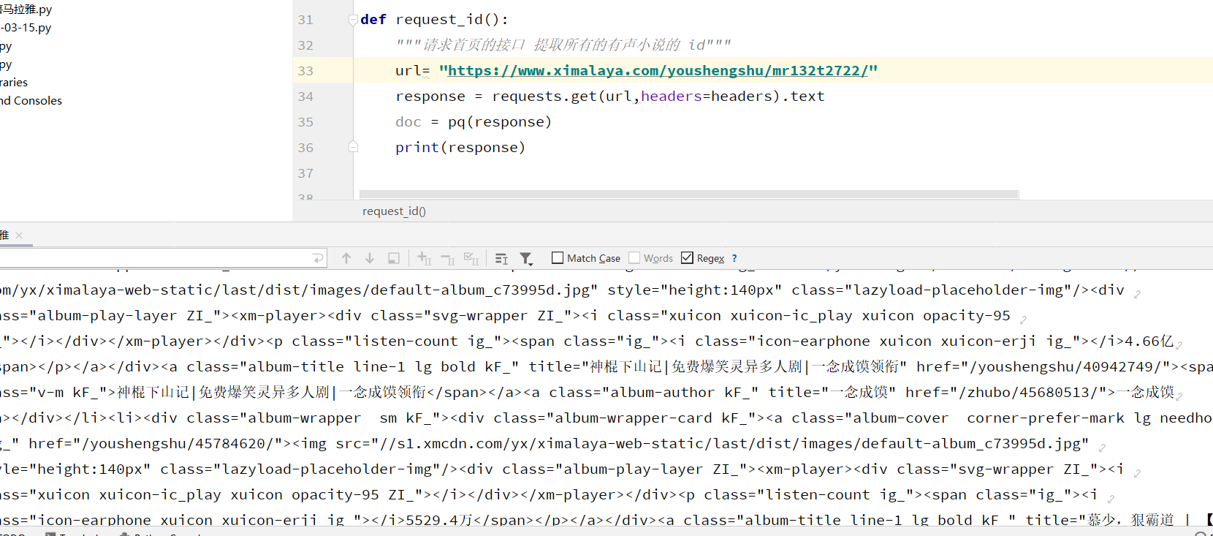Click fold end marker at line 36

pyautogui.click(x=353, y=147)
